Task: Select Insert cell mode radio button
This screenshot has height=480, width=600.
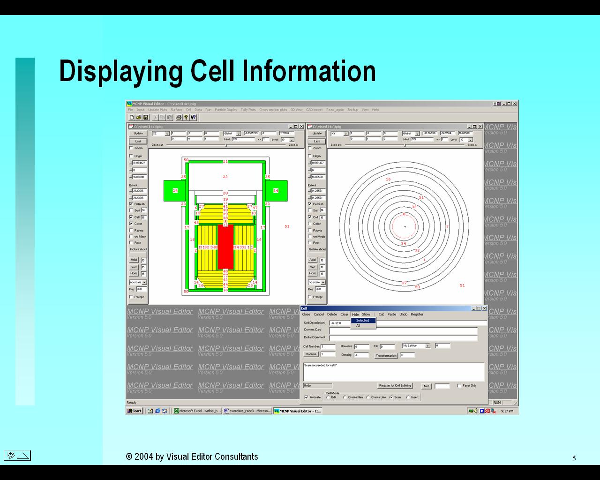Action: 408,397
